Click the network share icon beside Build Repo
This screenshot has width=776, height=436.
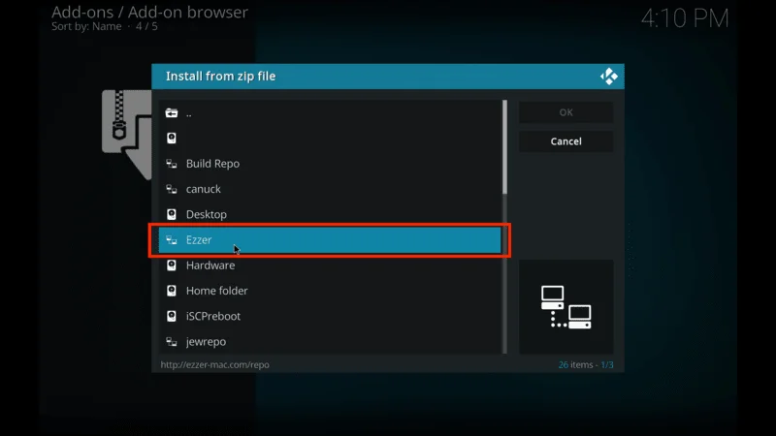click(172, 164)
